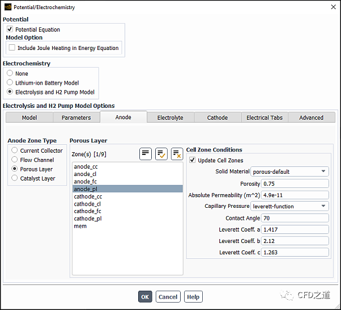Screen dimensions: 341x310
Task: Open the Electrolyte tab
Action: (x=170, y=118)
